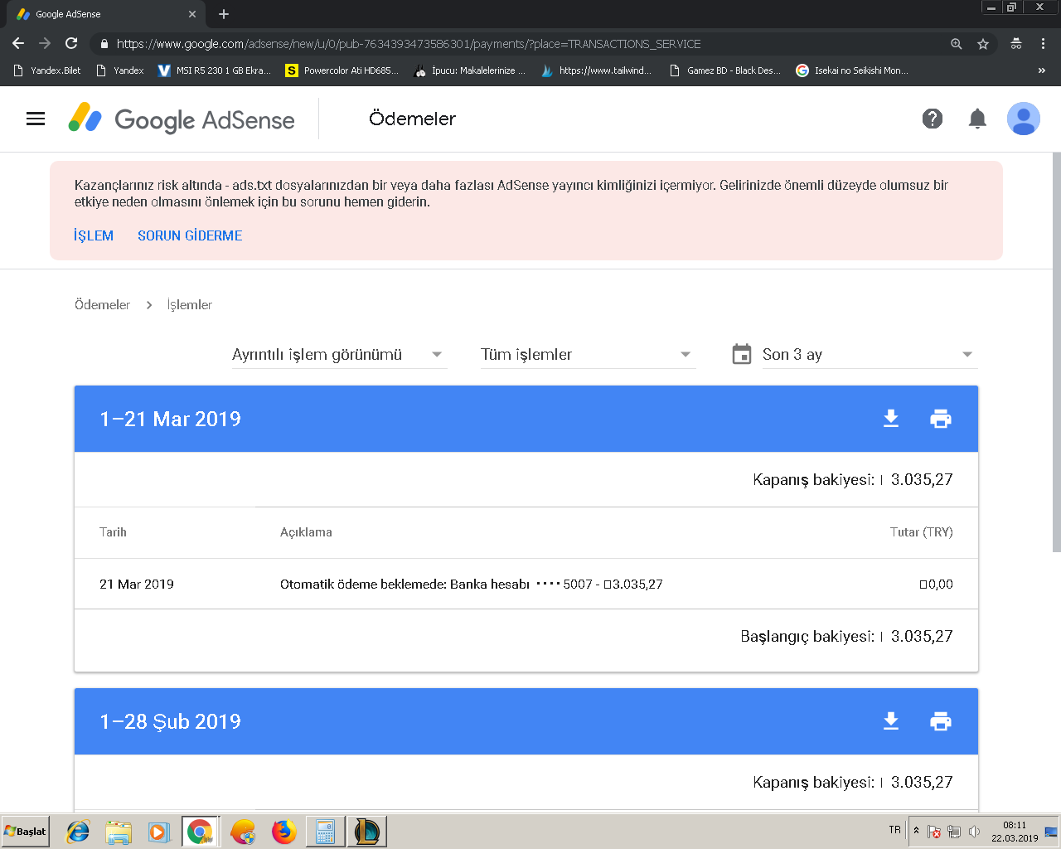
Task: Click the browser address bar URL
Action: click(x=409, y=44)
